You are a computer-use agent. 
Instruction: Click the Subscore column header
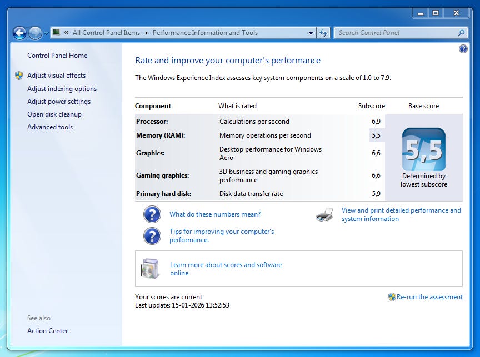coord(372,106)
